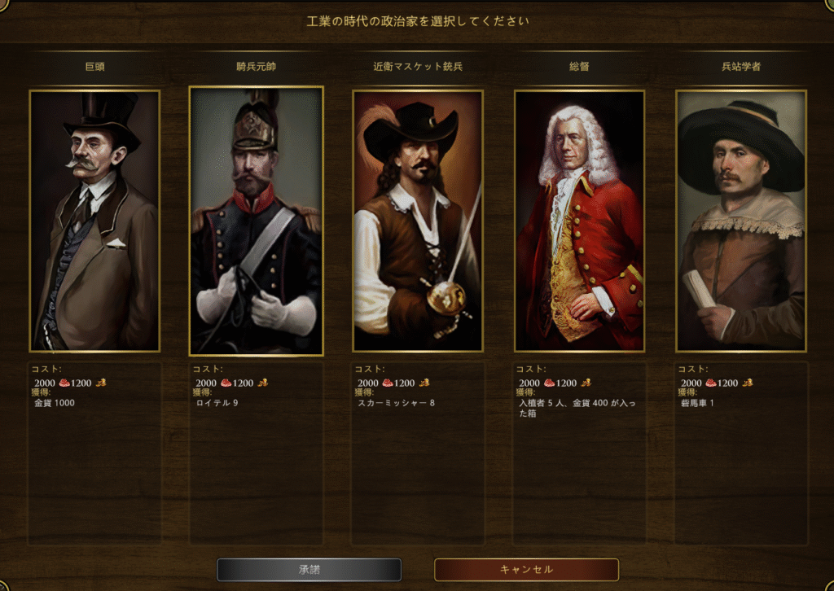The image size is (834, 591).
Task: Click the 砦馬車 1 reward text
Action: (697, 403)
